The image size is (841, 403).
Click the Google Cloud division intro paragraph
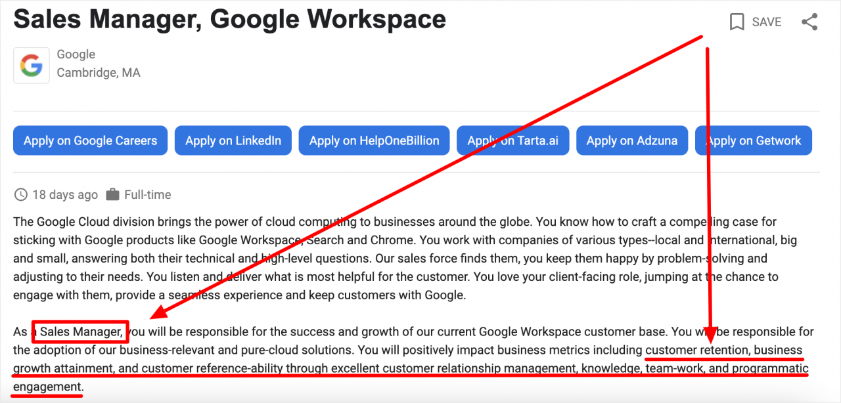point(394,259)
